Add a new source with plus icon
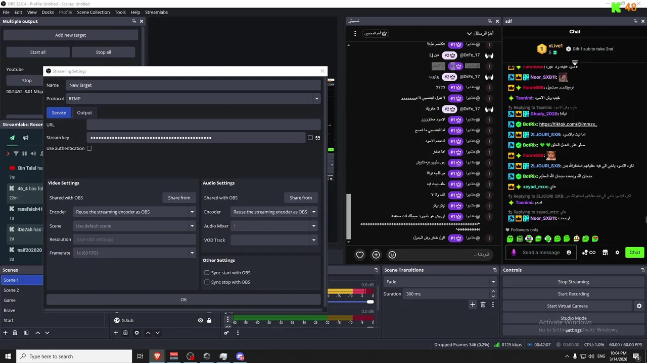This screenshot has width=647, height=363. 116,333
